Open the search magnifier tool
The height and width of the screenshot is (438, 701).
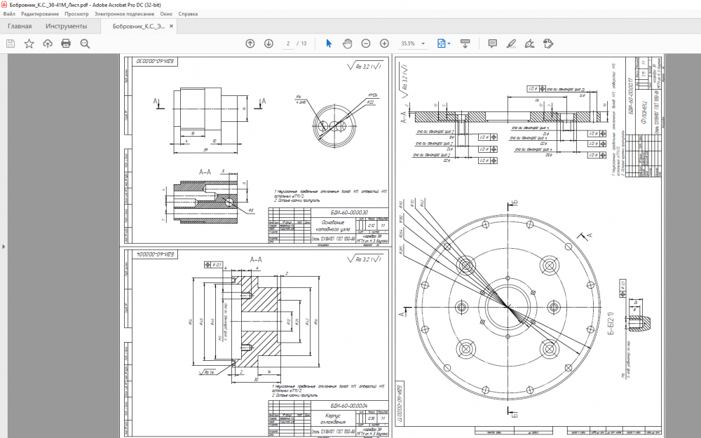point(85,43)
